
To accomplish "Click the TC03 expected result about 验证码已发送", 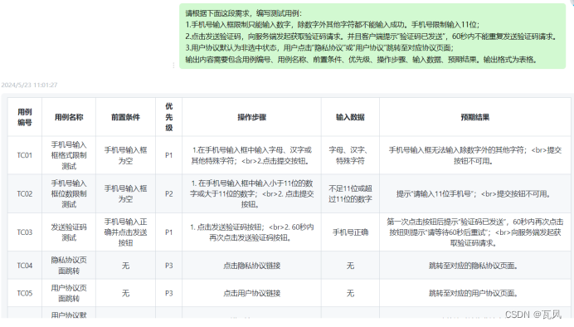I will point(474,232).
